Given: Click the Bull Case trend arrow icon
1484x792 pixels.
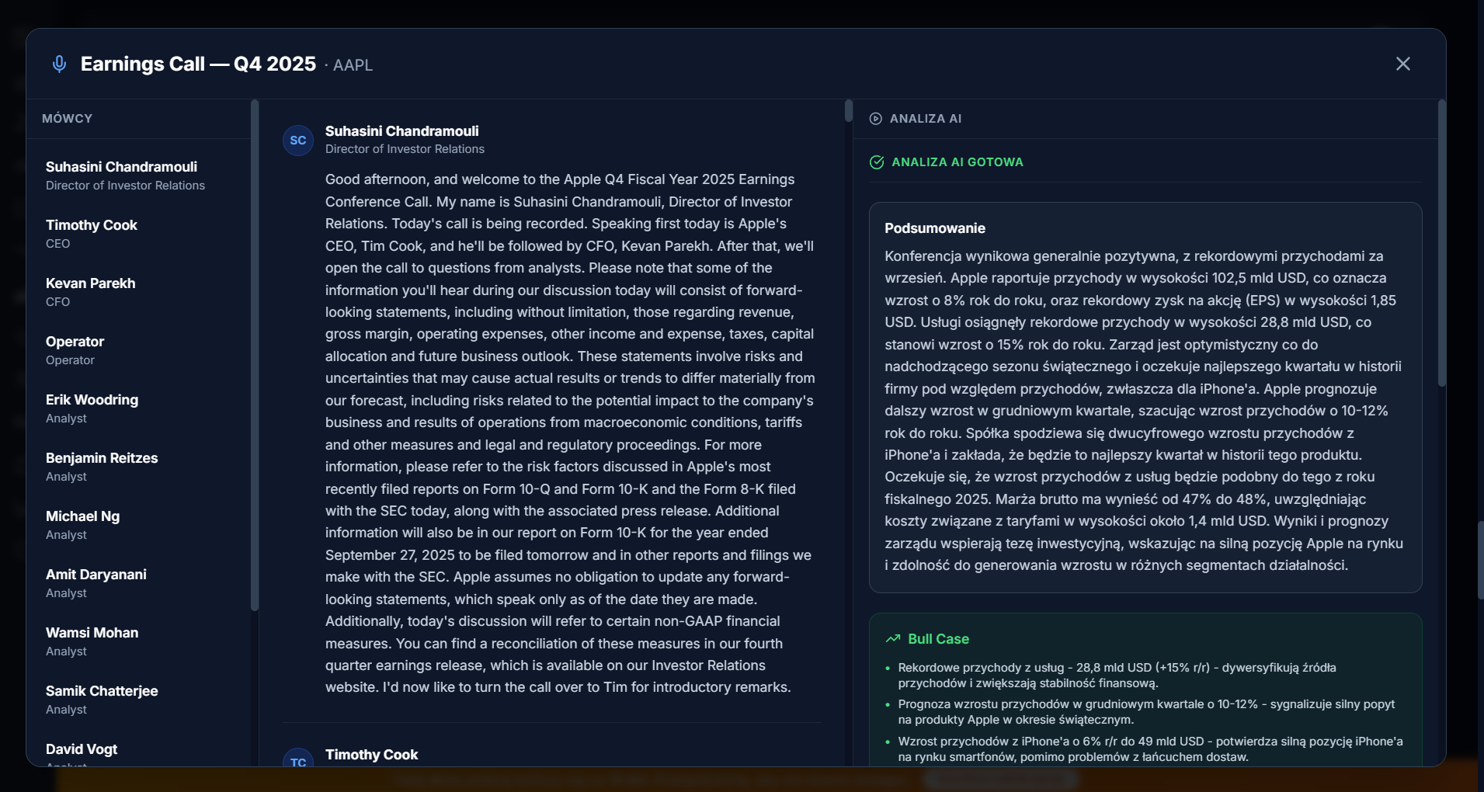Looking at the screenshot, I should pos(893,639).
